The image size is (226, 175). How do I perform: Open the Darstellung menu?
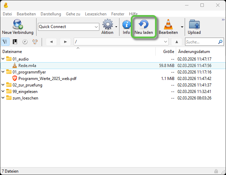coord(51,14)
